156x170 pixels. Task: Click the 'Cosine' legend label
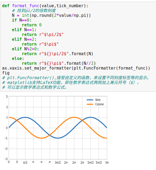pos(99,104)
